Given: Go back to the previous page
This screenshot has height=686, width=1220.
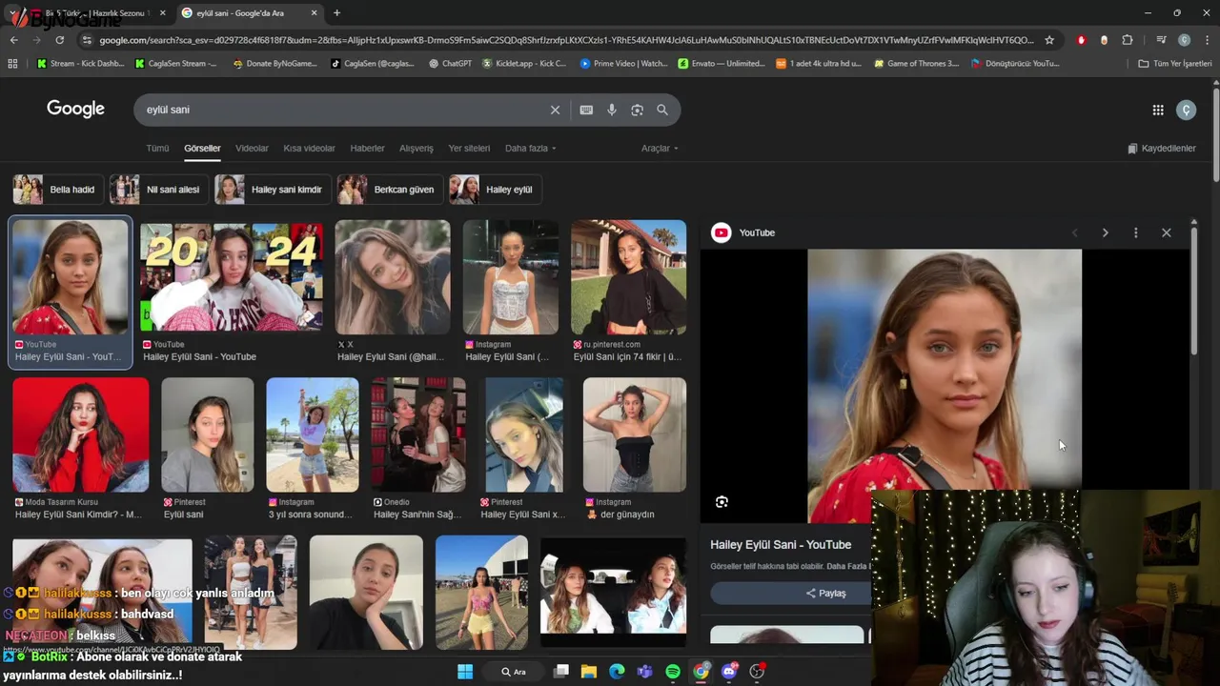Looking at the screenshot, I should pyautogui.click(x=13, y=40).
